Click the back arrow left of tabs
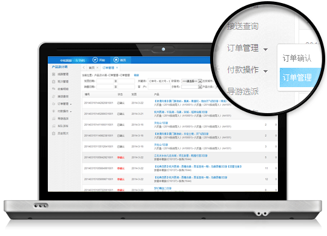The height and width of the screenshot is (236, 327). [84, 68]
